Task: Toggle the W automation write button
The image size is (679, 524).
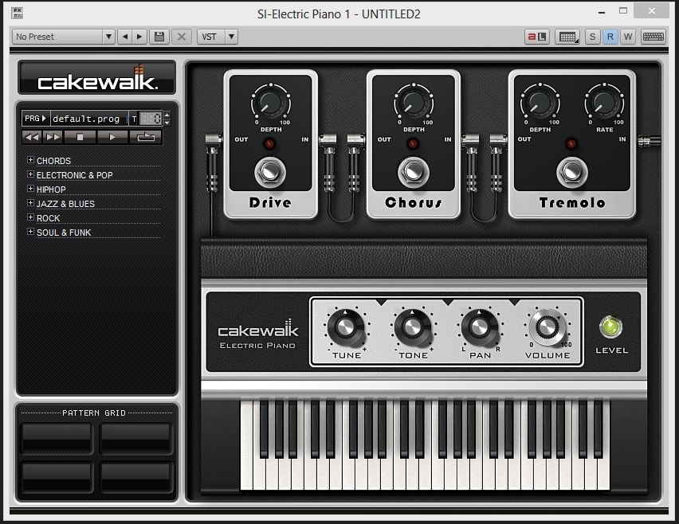Action: pyautogui.click(x=628, y=37)
